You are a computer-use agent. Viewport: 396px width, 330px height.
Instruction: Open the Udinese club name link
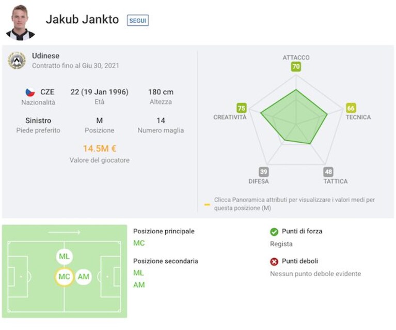click(46, 56)
